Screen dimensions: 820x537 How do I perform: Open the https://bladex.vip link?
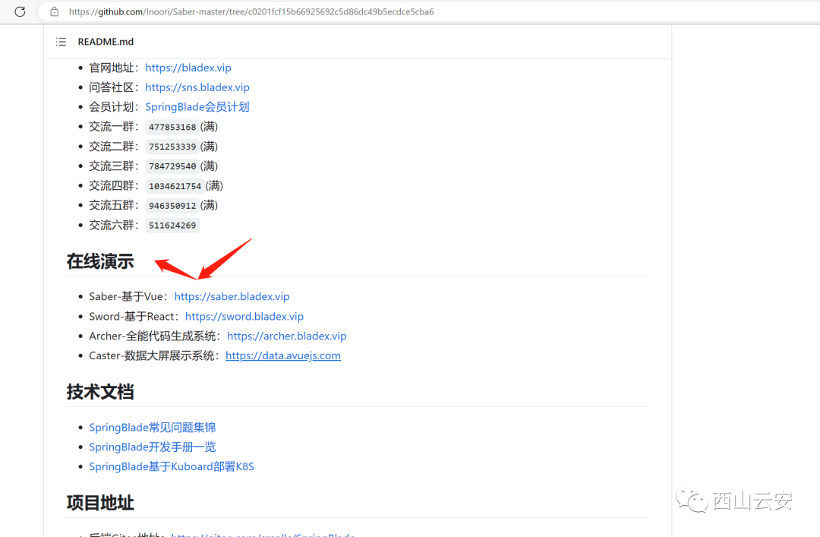click(x=188, y=68)
